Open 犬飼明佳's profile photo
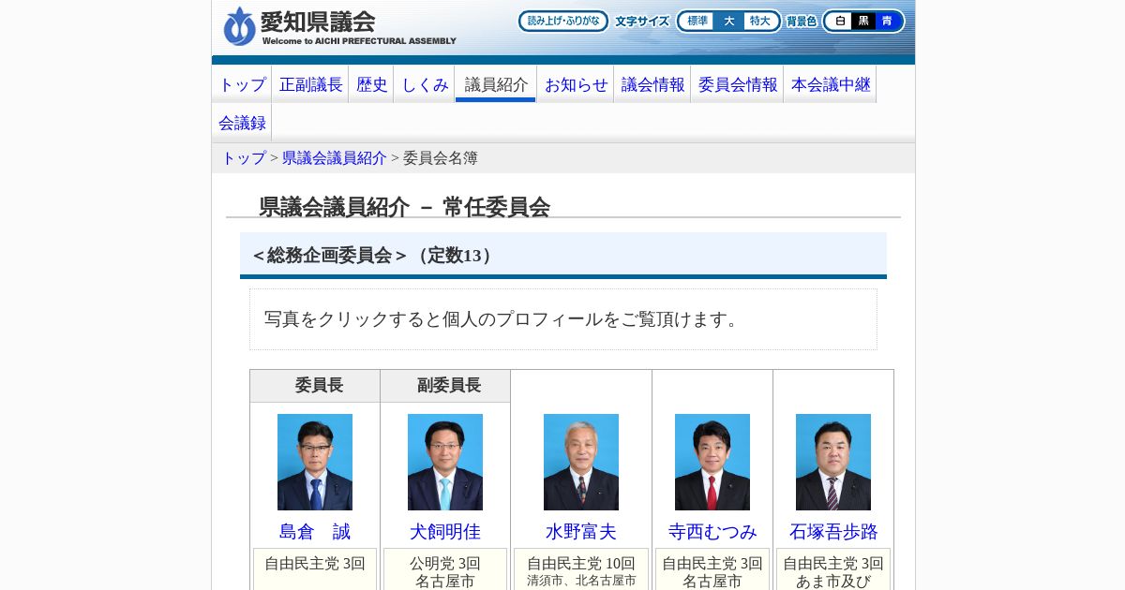The image size is (1125, 590). pos(445,462)
